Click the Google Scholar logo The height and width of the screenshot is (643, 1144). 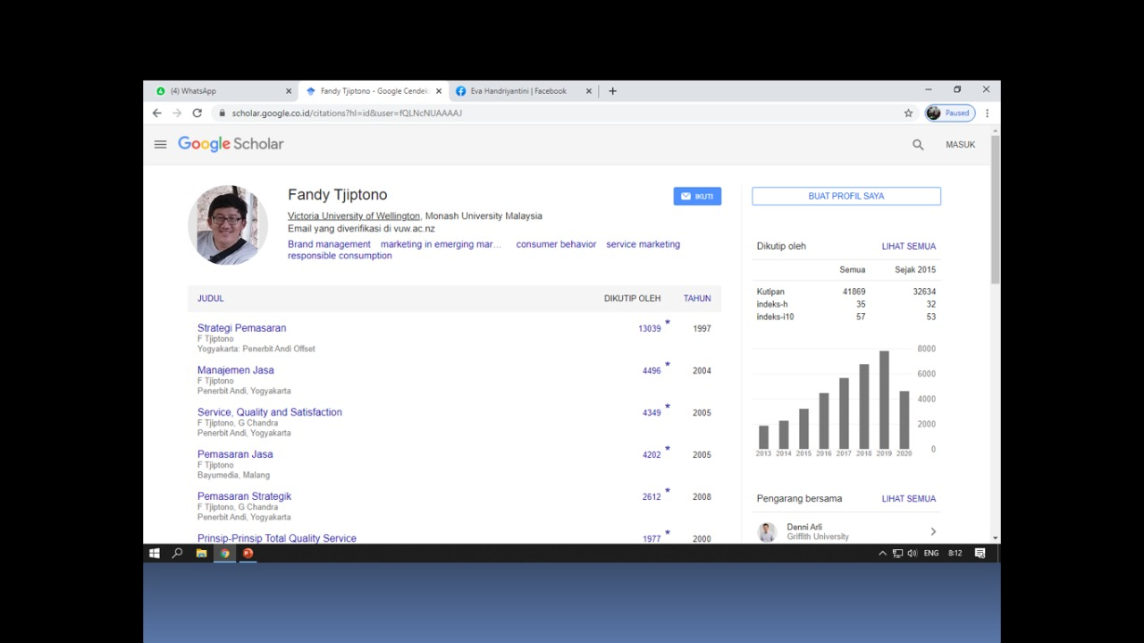[x=231, y=144]
